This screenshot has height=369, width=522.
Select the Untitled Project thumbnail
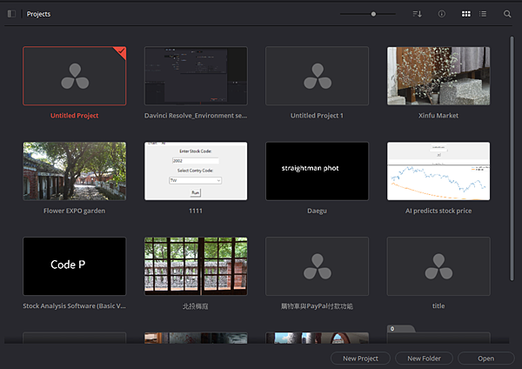74,76
